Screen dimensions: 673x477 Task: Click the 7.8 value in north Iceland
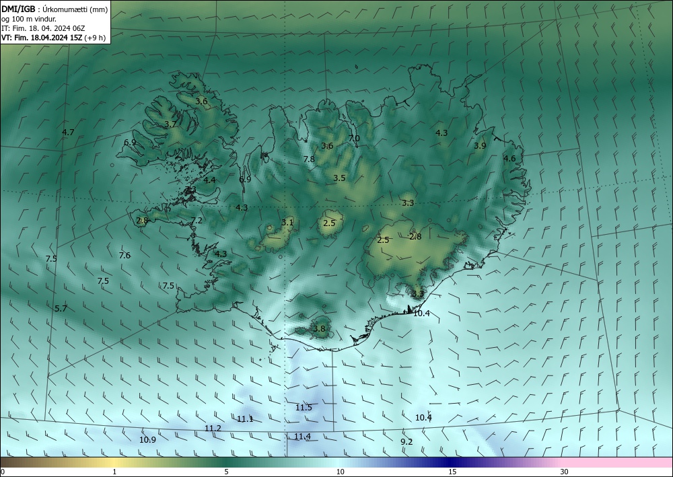(309, 159)
